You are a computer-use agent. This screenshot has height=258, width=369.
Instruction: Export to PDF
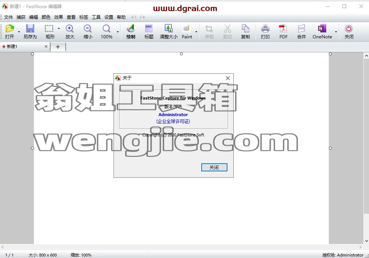283,31
